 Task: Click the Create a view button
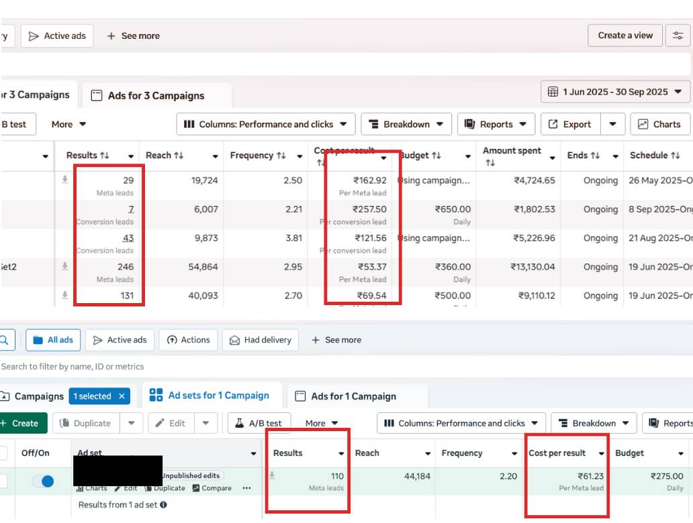(x=625, y=36)
